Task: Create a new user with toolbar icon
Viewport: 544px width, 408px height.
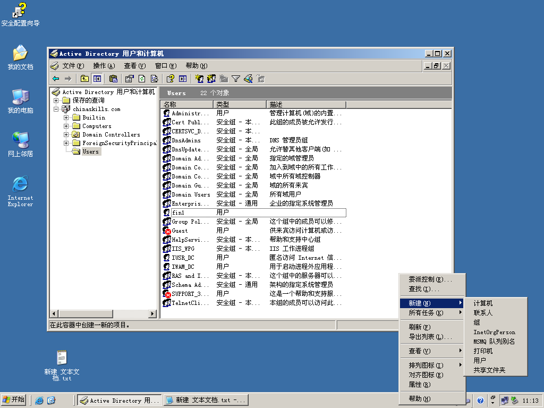Action: coord(199,79)
